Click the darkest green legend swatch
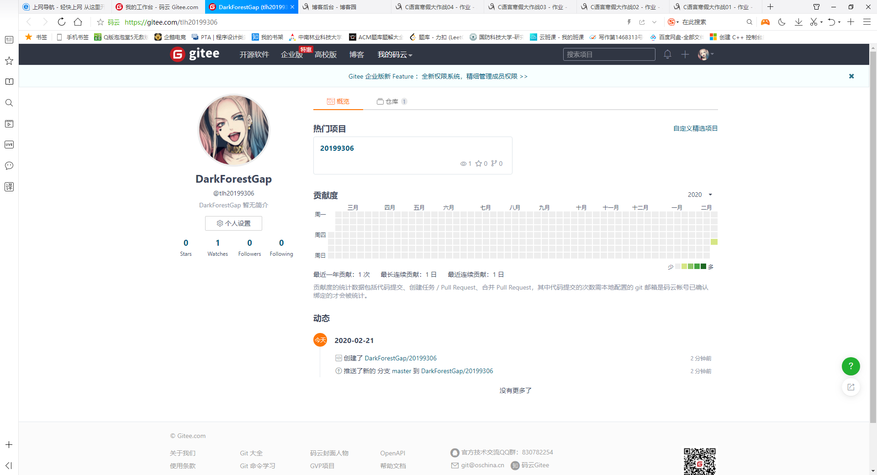 click(703, 266)
